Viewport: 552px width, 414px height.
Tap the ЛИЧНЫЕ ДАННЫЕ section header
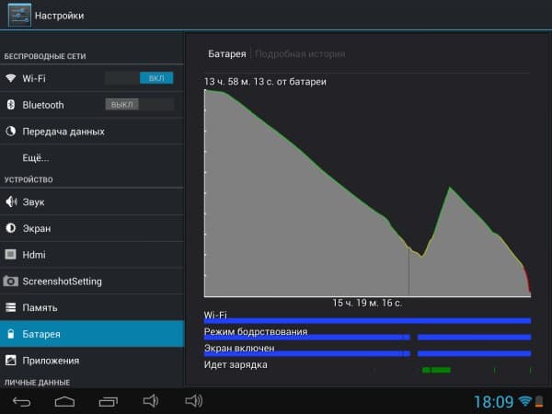37,383
